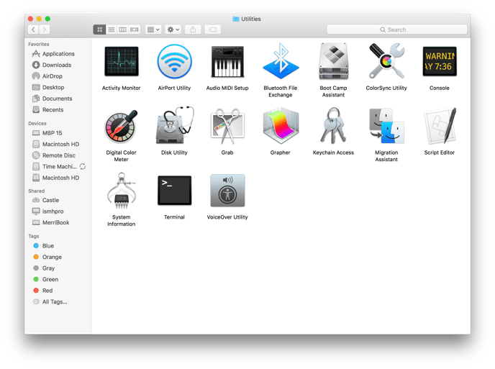The image size is (495, 369).
Task: Select Bluetooth File Exchange icon
Action: point(281,61)
